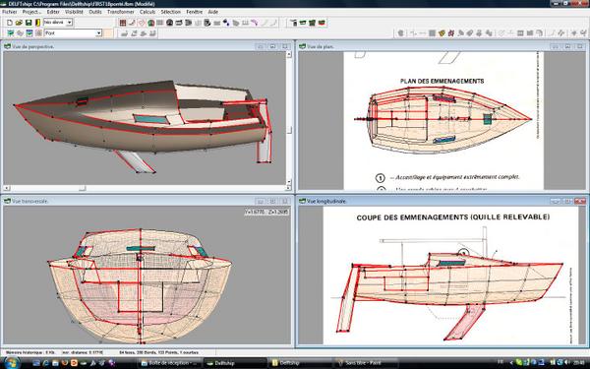The height and width of the screenshot is (369, 590).
Task: Click the second green hull view icon
Action: (313, 23)
